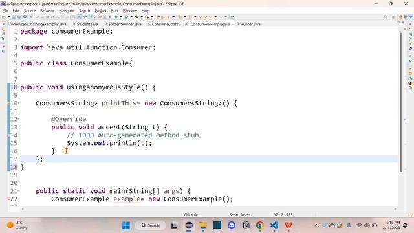Image resolution: width=414 pixels, height=233 pixels.
Task: Open the Refactor menu
Action: (x=47, y=11)
